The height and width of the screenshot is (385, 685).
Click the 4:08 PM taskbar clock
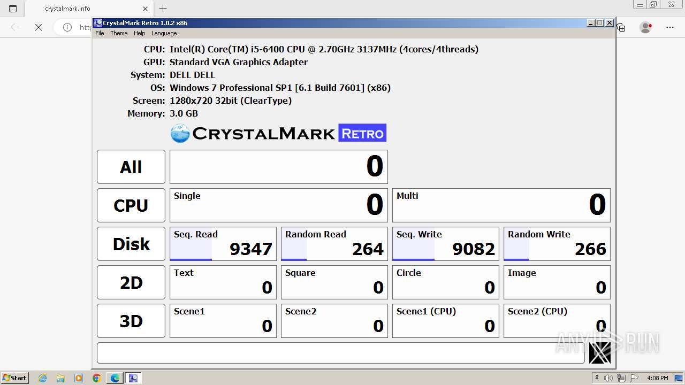point(658,378)
